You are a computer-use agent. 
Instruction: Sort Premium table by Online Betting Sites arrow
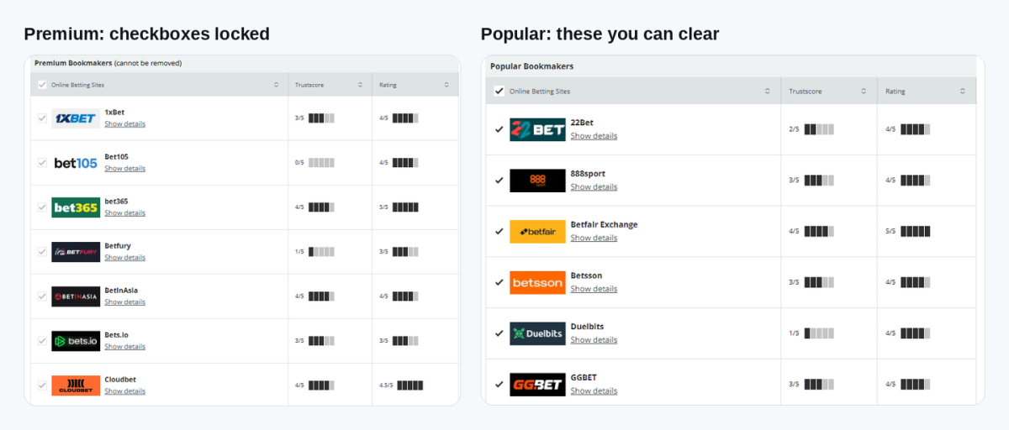pos(277,85)
